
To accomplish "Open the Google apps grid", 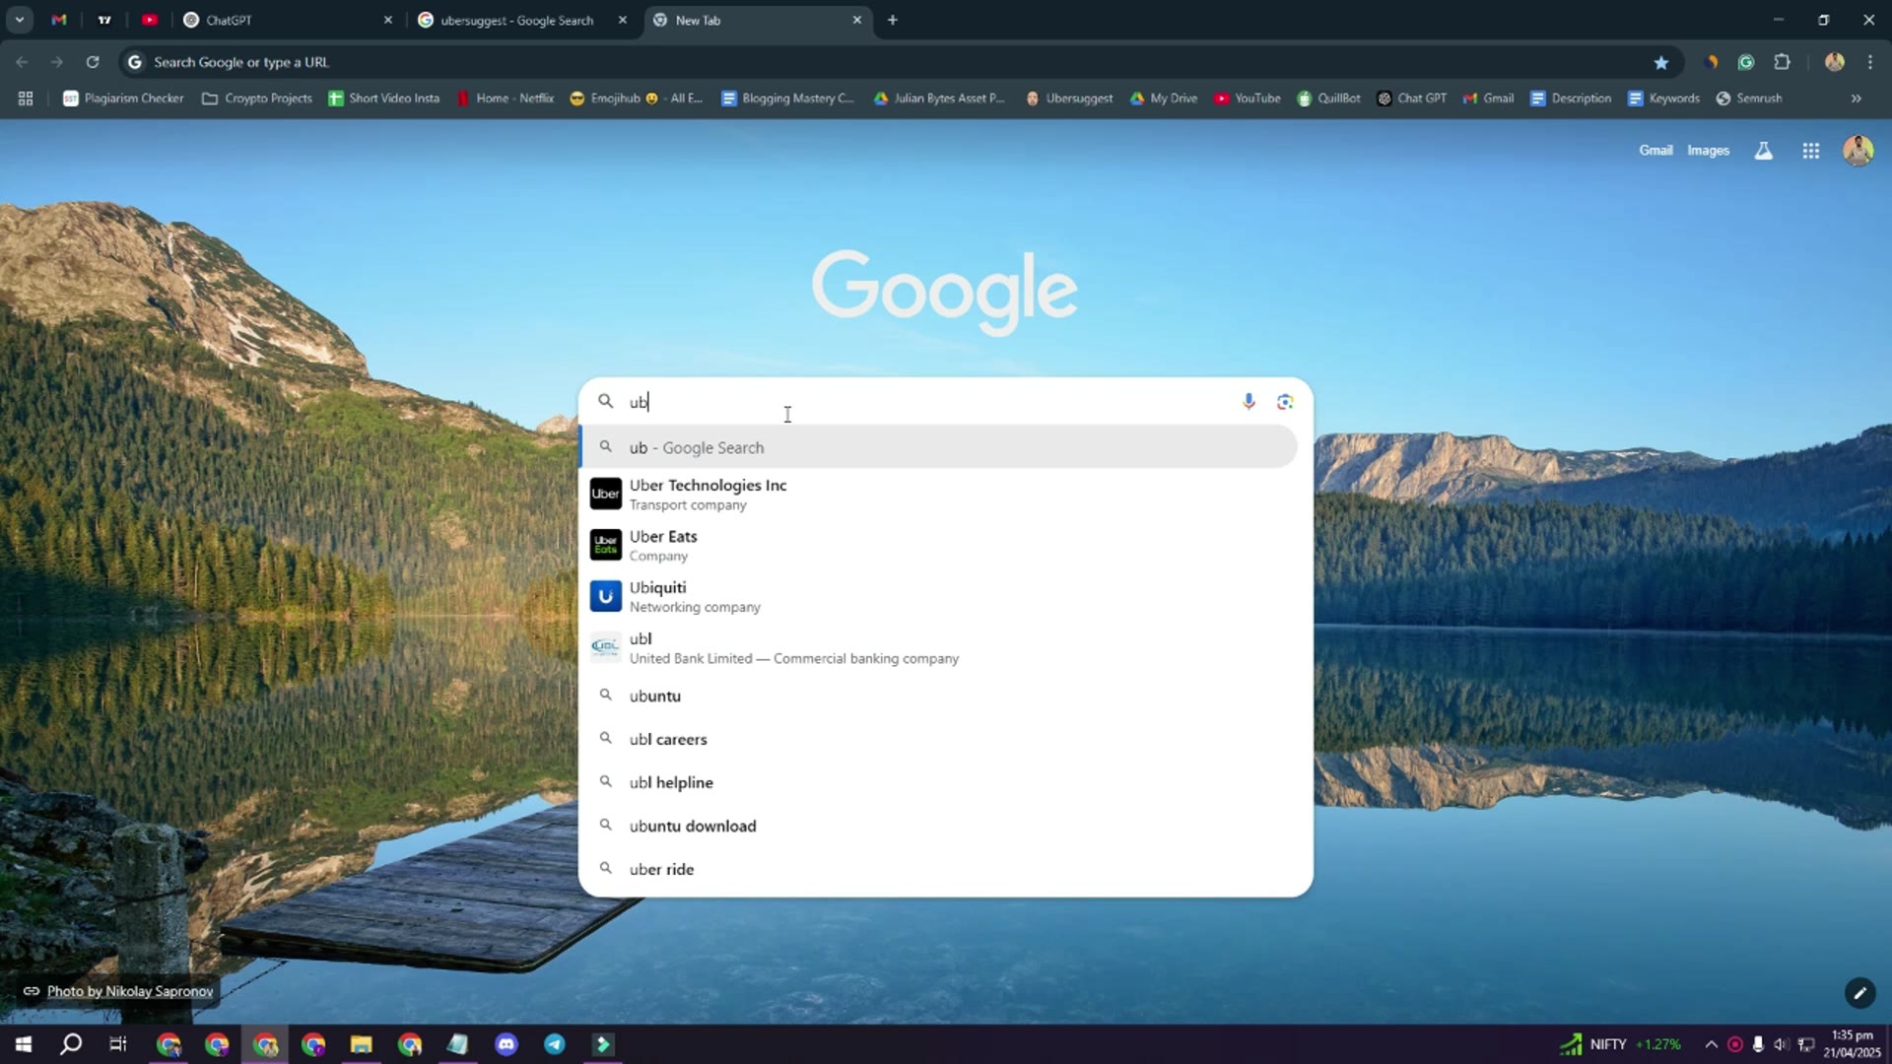I will (1811, 151).
